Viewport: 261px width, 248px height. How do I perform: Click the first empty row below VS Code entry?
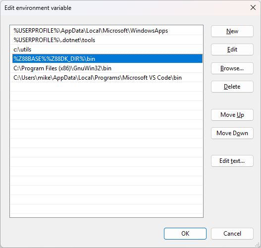click(106, 87)
